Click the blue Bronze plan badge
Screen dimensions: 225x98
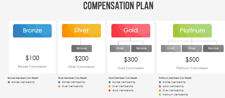32,31
